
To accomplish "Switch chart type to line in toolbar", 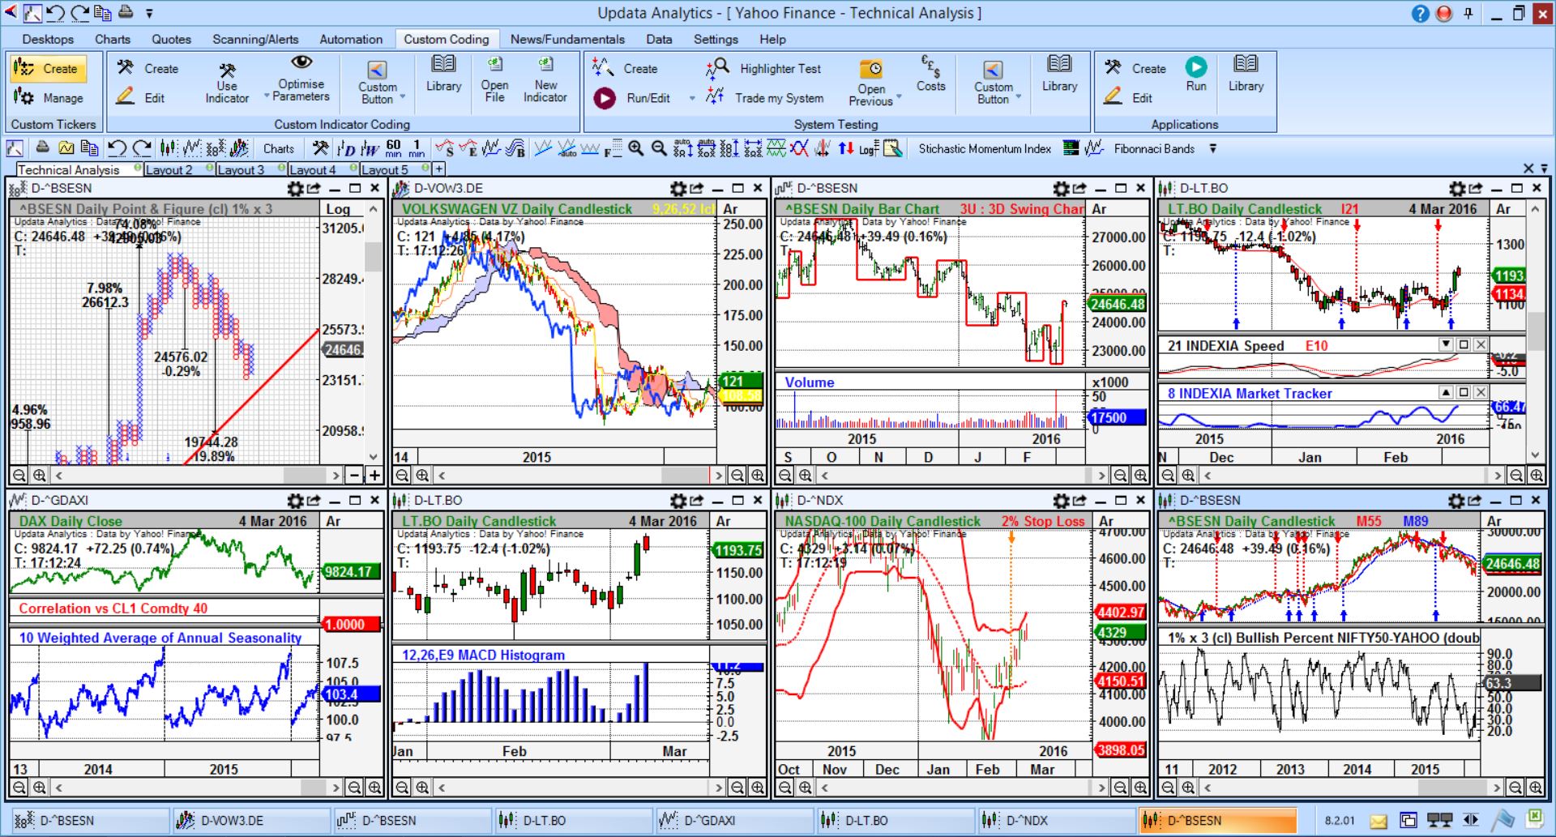I will [192, 148].
